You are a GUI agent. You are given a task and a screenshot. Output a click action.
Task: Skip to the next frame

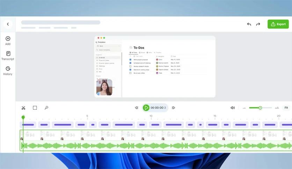[174, 108]
